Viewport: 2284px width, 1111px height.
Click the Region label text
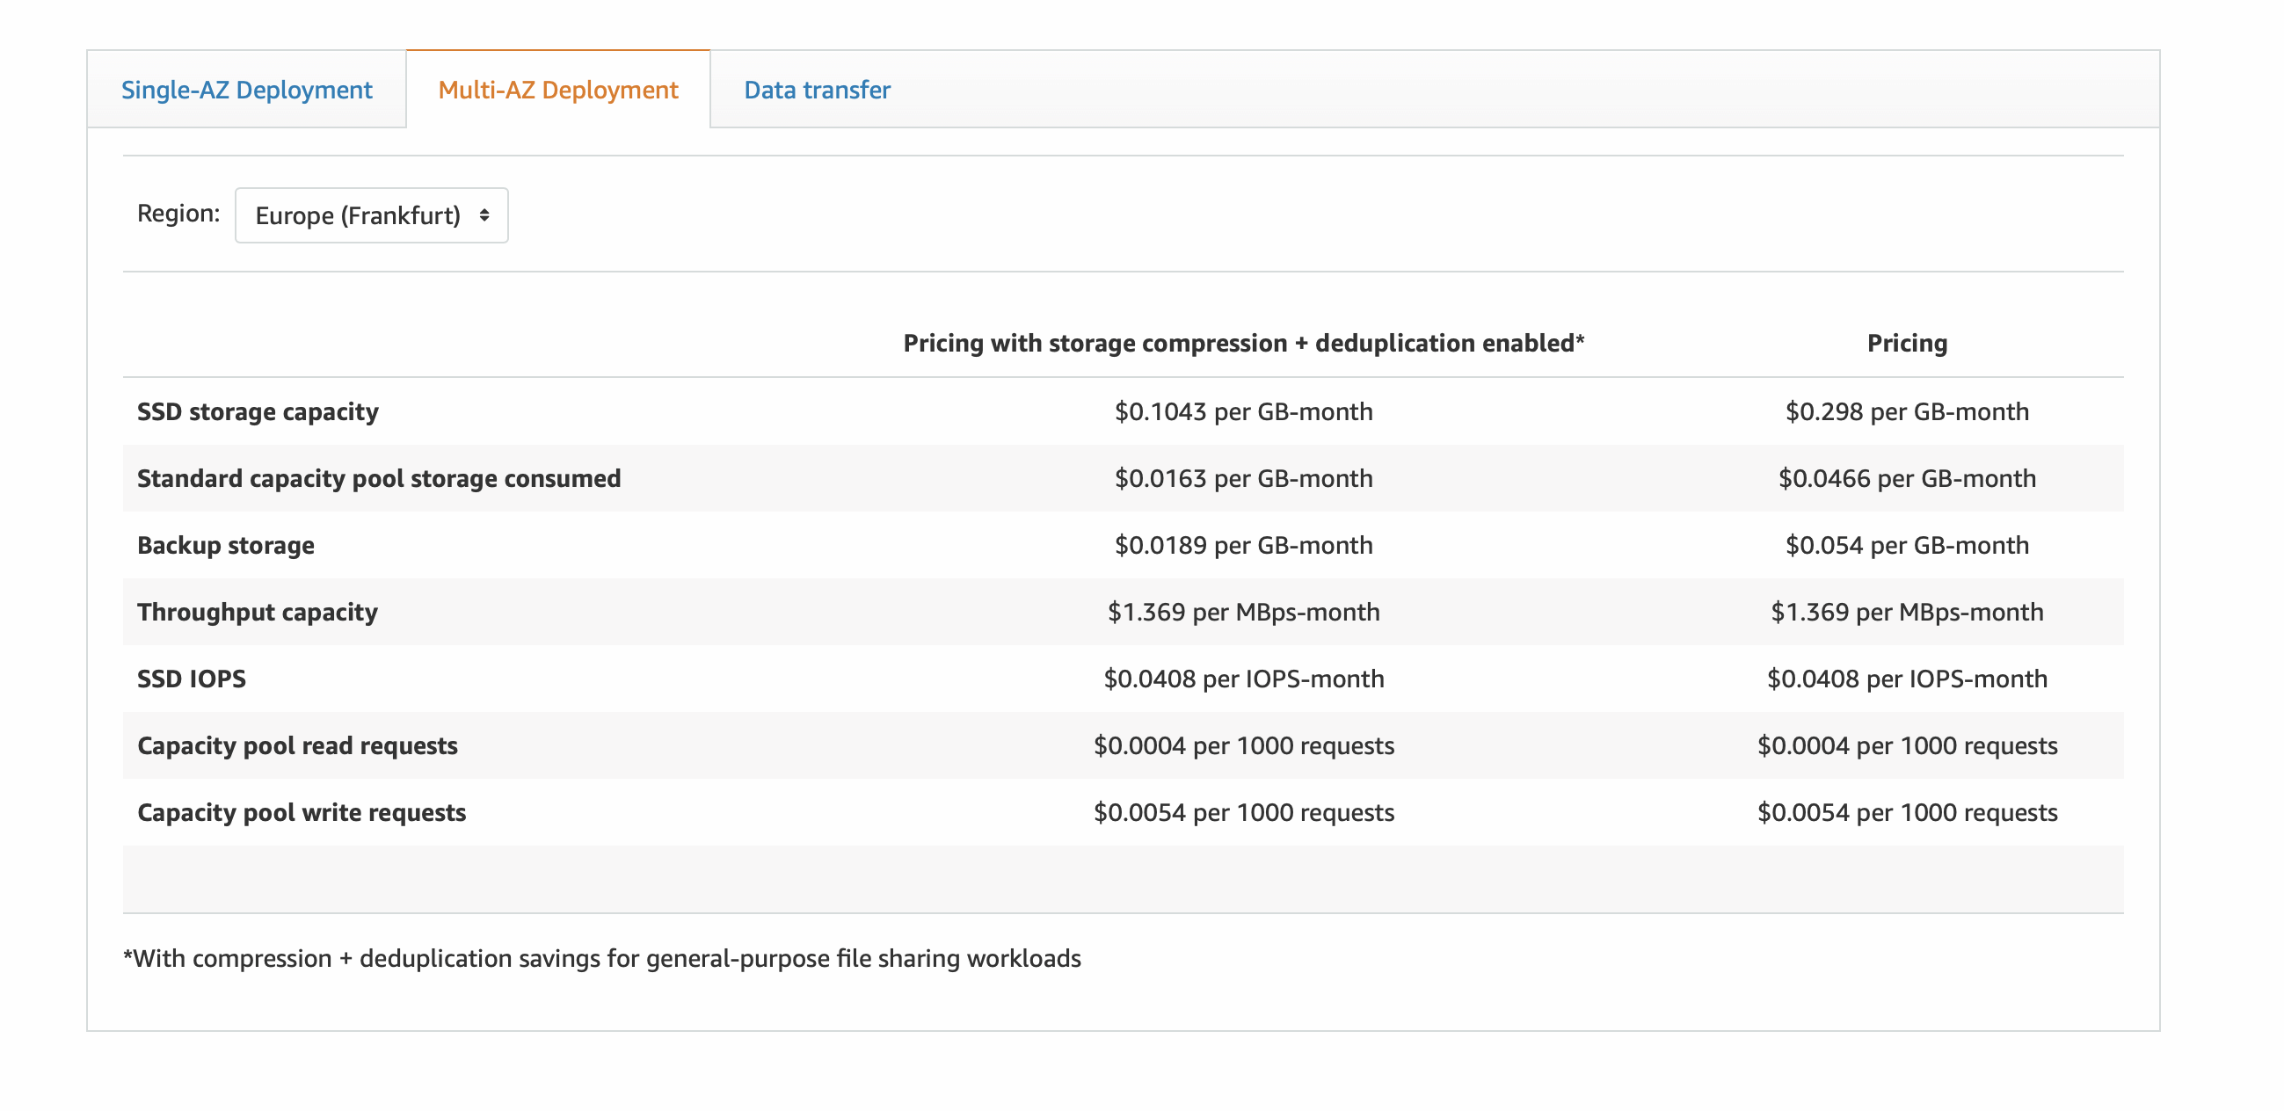pos(178,213)
